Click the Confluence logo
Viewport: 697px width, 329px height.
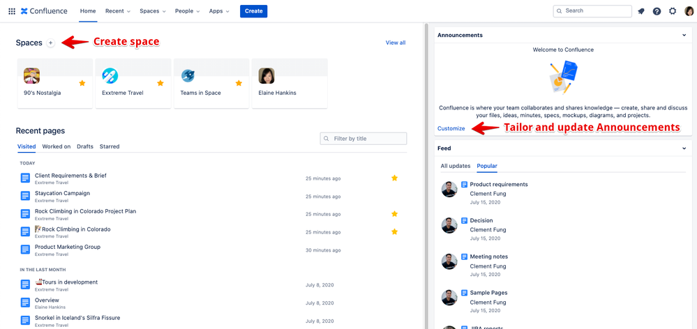pos(44,11)
